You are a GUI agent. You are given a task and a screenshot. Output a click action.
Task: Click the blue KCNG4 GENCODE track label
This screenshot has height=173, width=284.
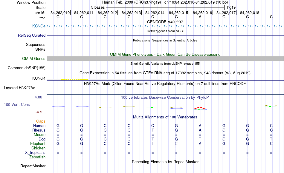coord(39,26)
